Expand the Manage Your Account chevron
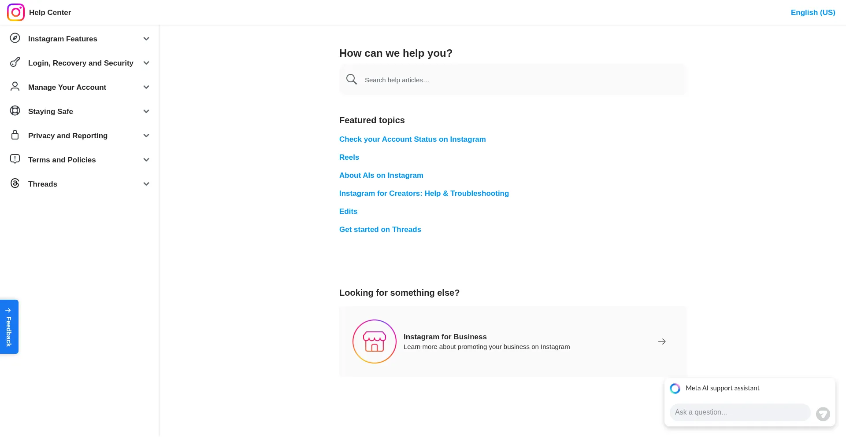This screenshot has width=846, height=437. pos(146,87)
